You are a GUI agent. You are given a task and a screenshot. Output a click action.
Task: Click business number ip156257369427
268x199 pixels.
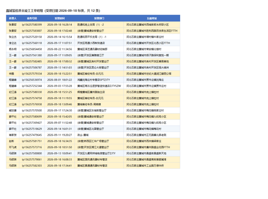tap(32, 123)
